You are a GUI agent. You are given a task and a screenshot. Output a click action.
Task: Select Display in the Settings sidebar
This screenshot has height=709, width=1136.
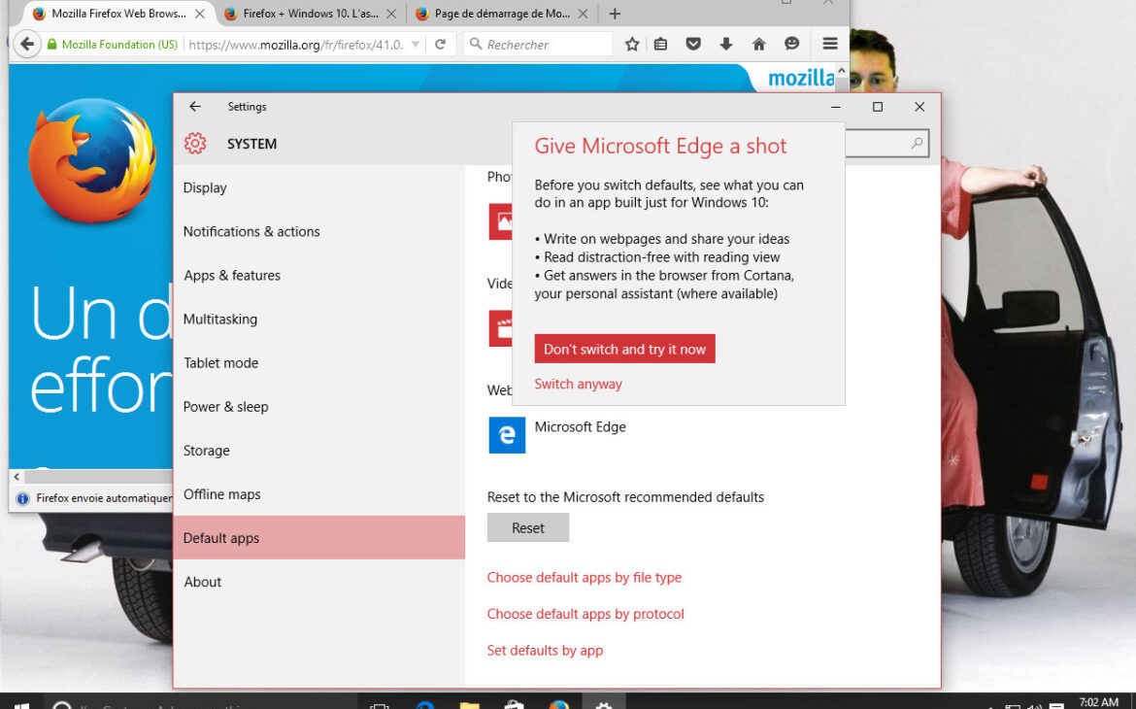[x=205, y=187]
